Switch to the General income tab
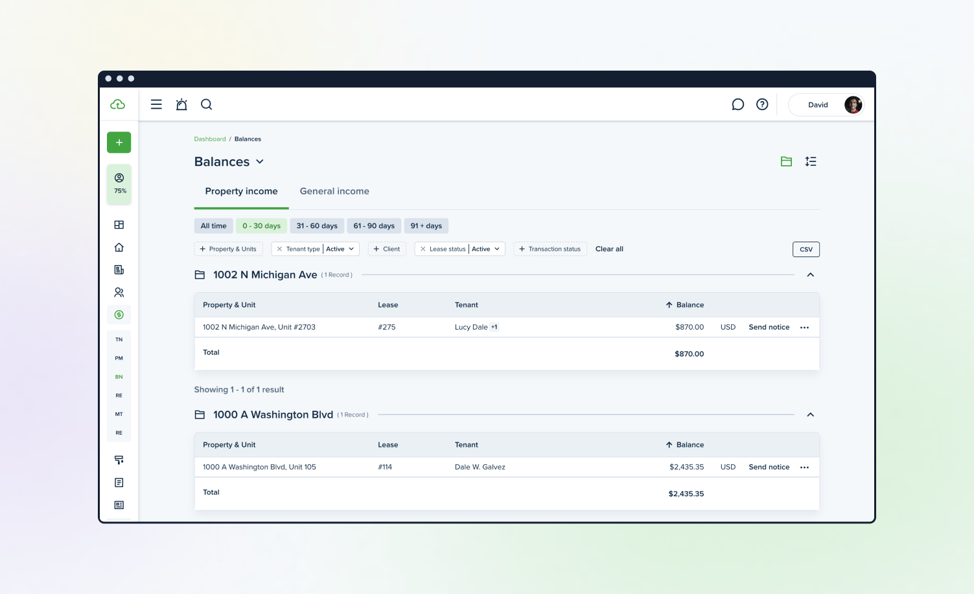Viewport: 974px width, 594px height. [334, 191]
